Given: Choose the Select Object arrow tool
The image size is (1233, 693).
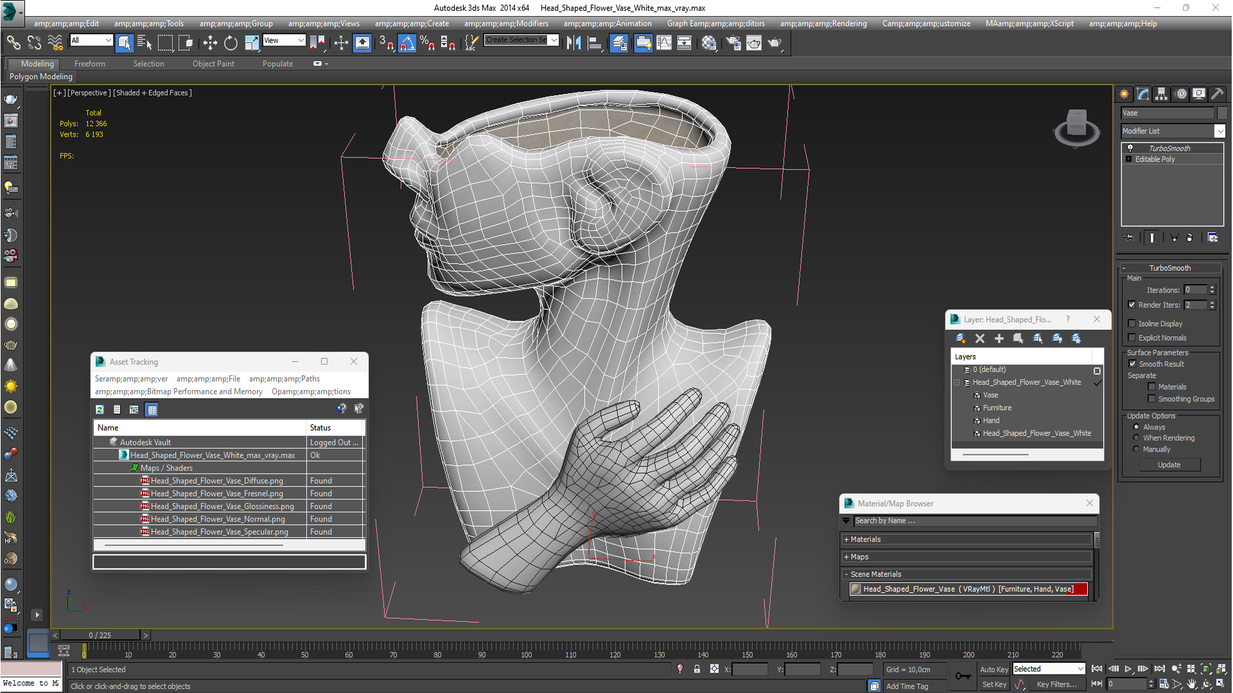Looking at the screenshot, I should [x=125, y=43].
